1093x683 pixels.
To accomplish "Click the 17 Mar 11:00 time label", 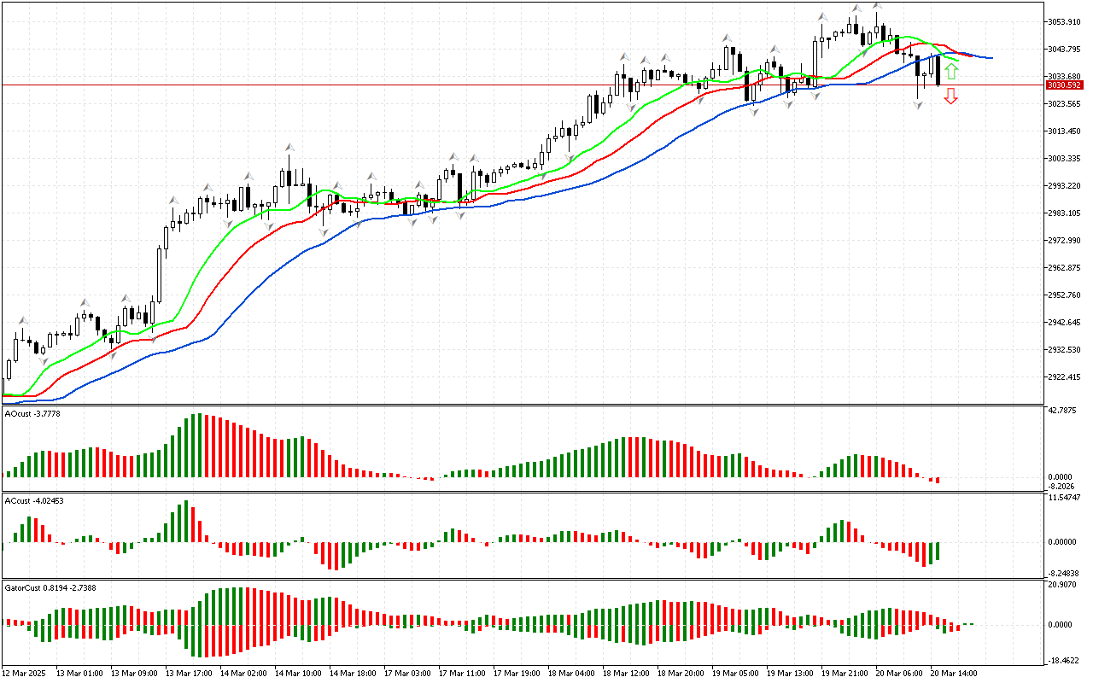I will click(464, 673).
